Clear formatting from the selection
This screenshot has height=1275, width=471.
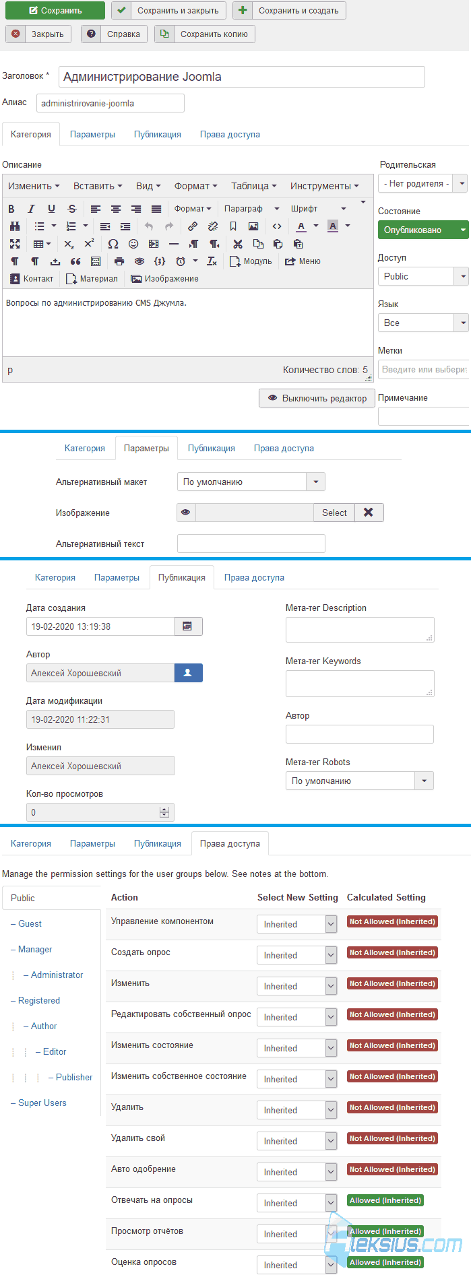(212, 261)
